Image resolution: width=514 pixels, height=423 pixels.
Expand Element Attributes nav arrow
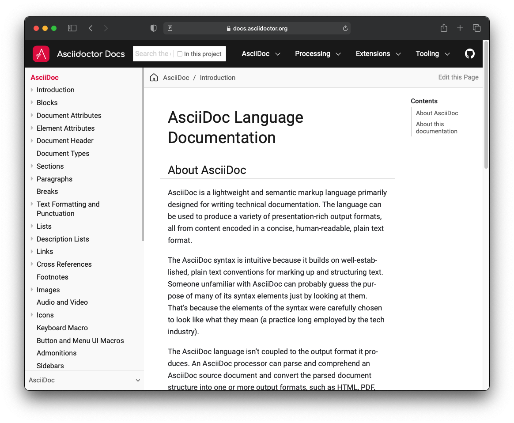point(32,128)
